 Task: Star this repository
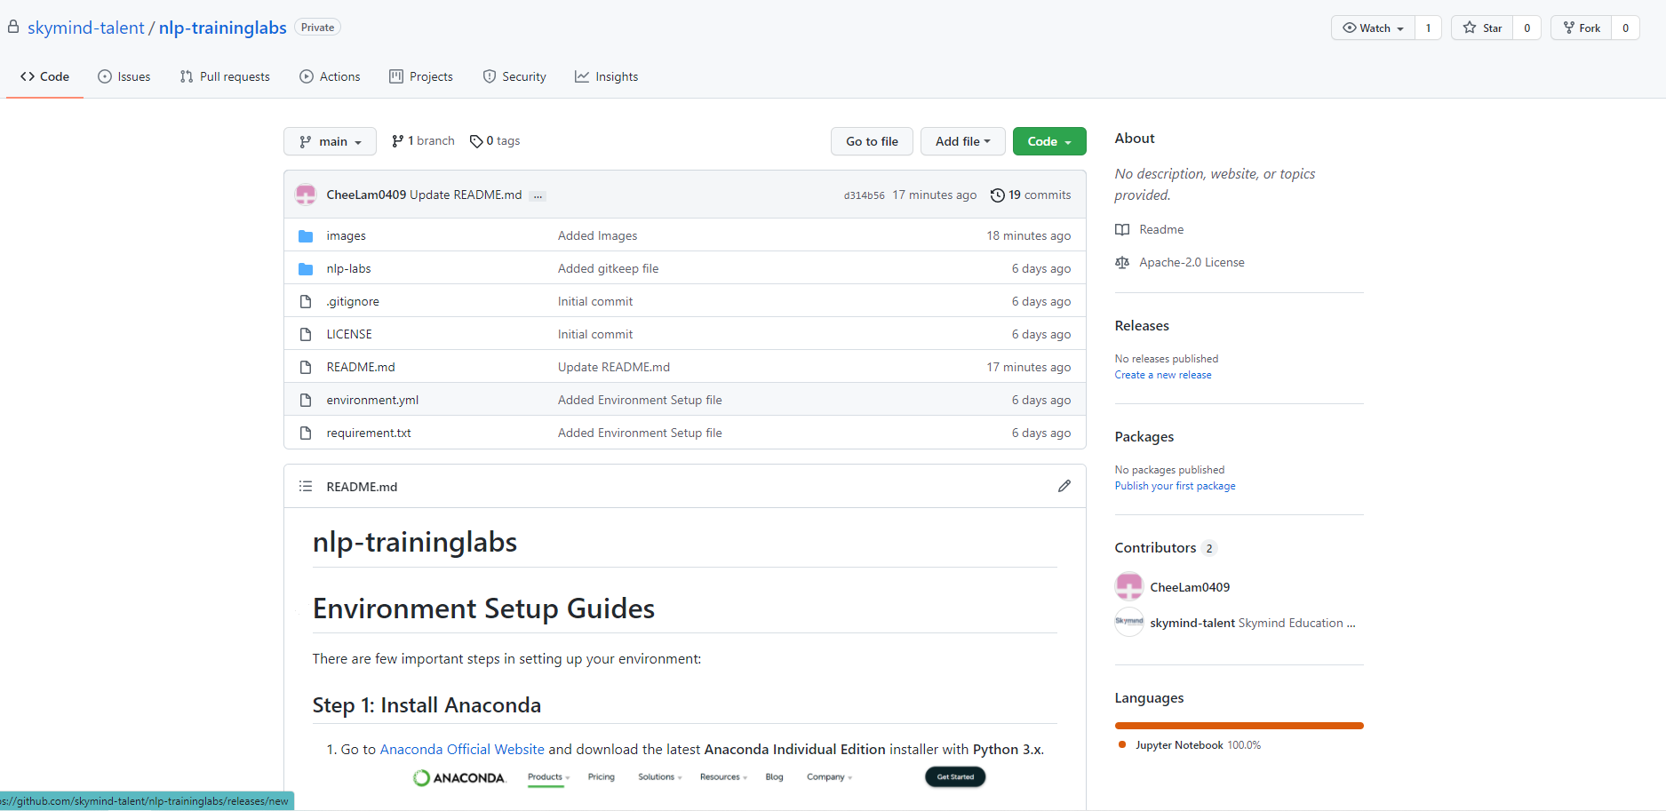click(1482, 28)
